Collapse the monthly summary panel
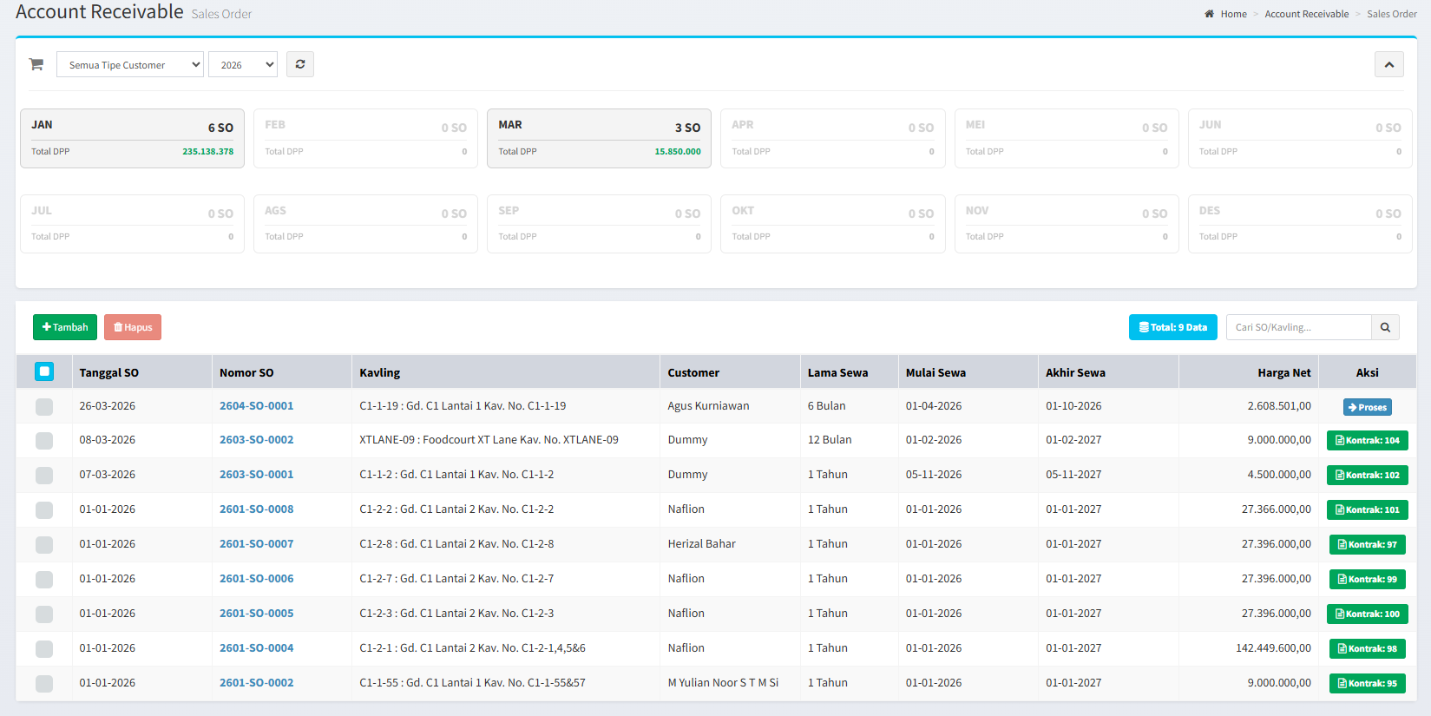Screen dimensions: 1431x716 (1388, 64)
